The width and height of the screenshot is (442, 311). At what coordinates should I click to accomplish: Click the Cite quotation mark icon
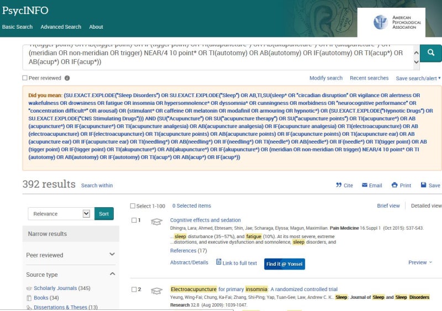click(x=339, y=185)
